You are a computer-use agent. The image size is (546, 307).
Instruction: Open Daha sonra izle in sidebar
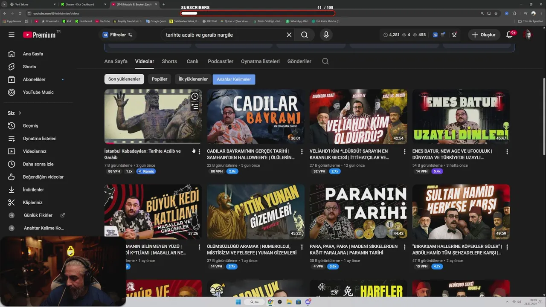(38, 164)
